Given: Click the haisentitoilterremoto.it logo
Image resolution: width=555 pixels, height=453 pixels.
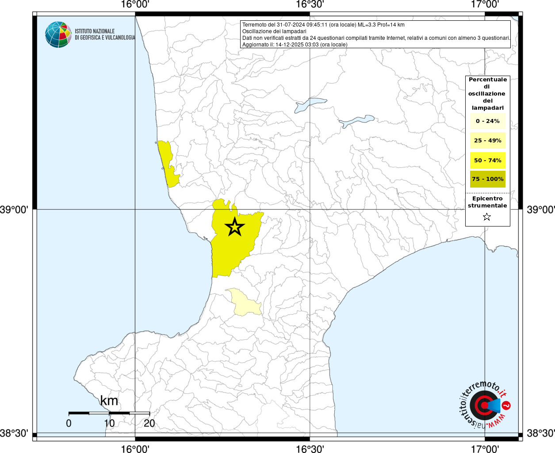Looking at the screenshot, I should 485,404.
